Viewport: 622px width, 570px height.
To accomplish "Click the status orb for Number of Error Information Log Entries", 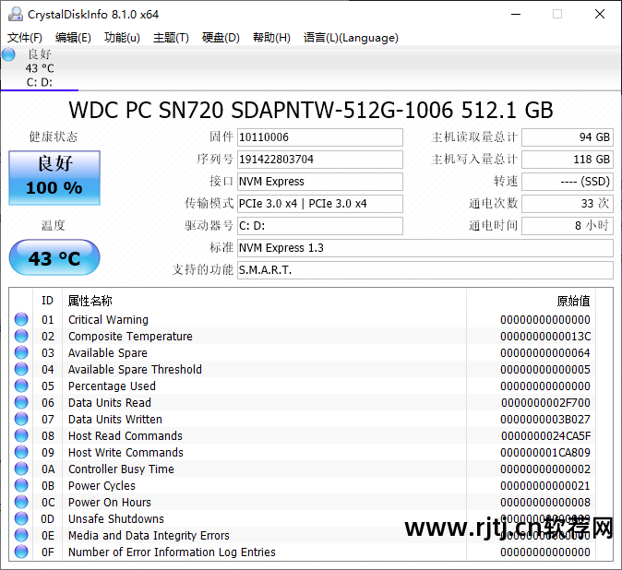I will click(x=21, y=552).
